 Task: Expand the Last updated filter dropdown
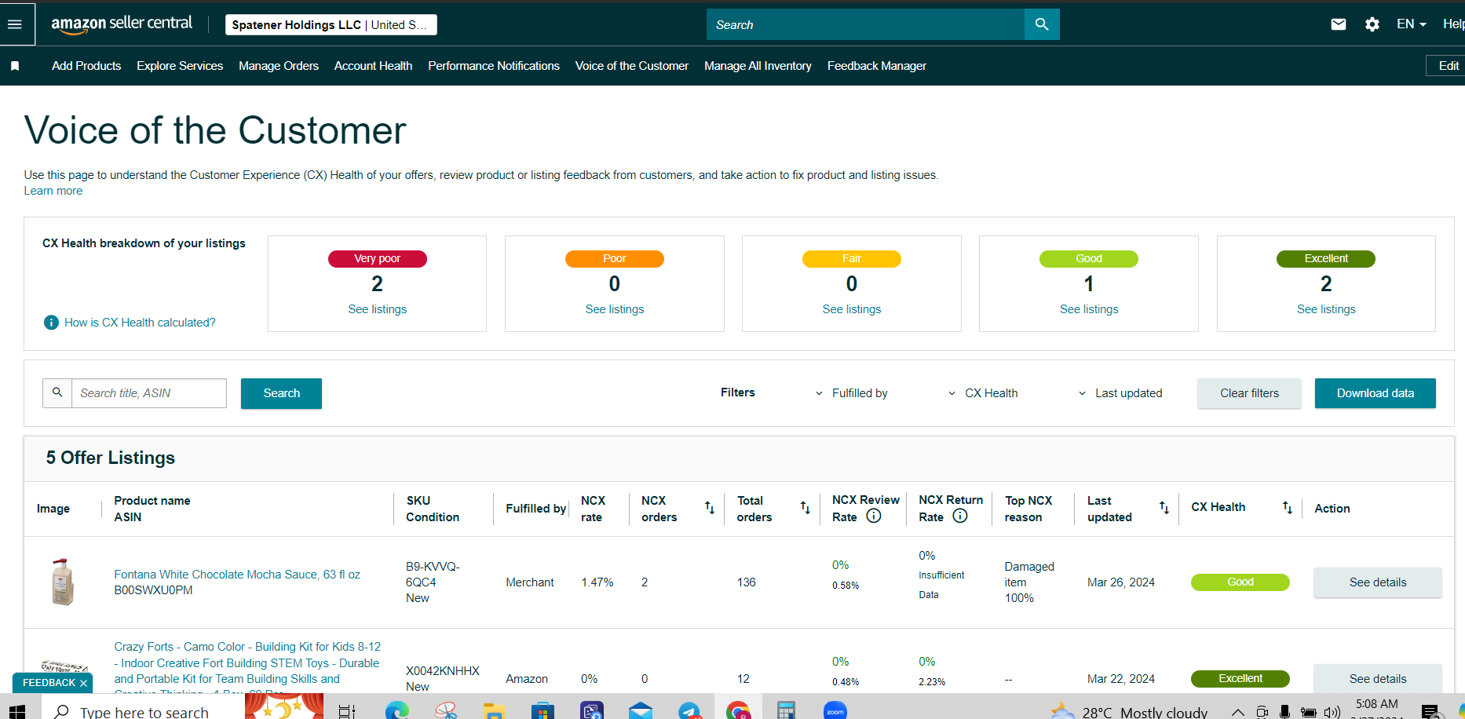[x=1120, y=393]
